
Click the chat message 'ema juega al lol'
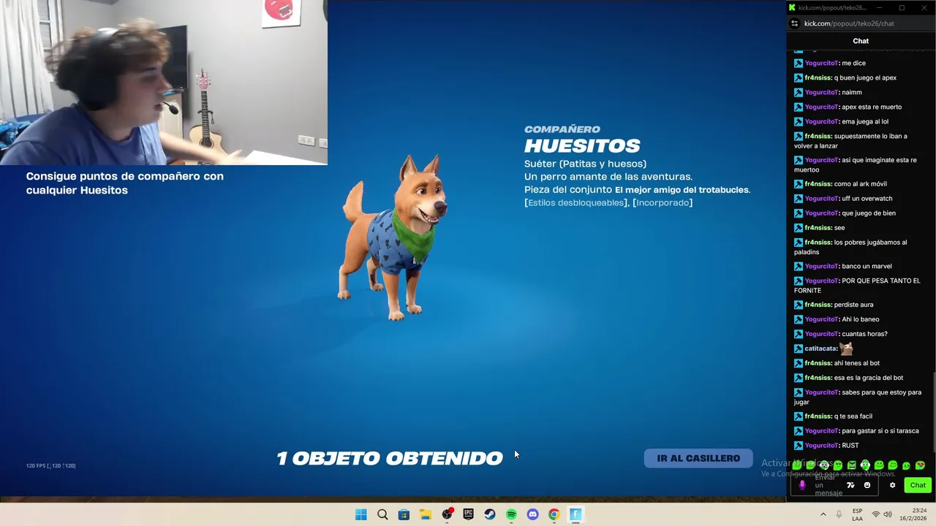point(865,121)
